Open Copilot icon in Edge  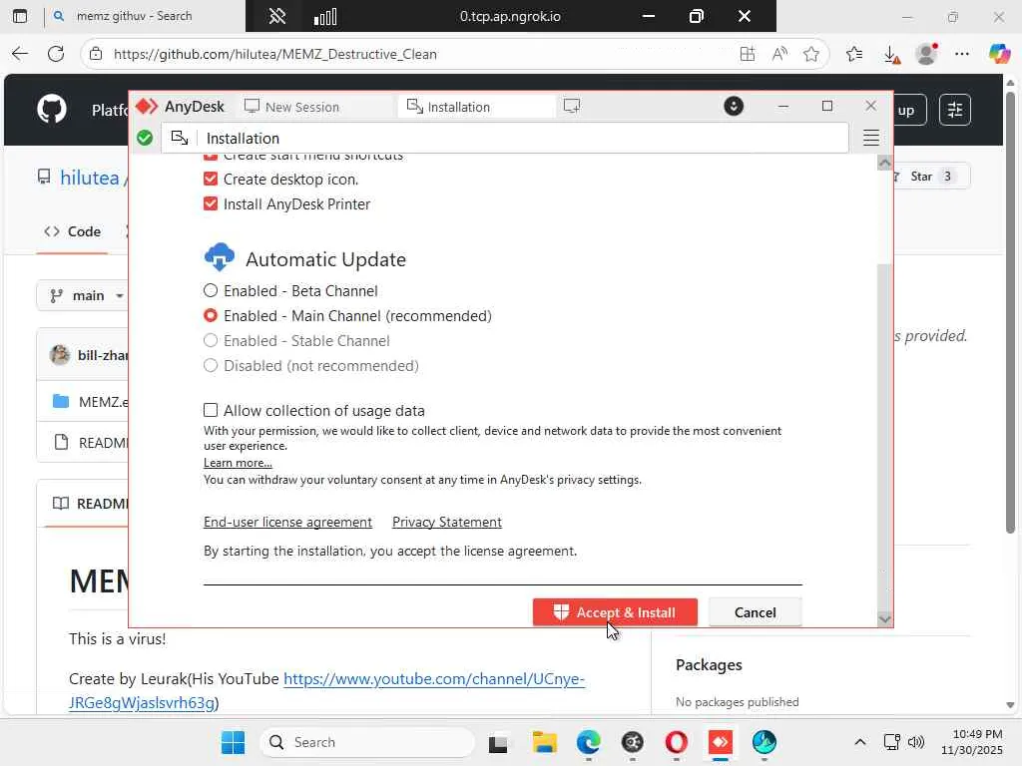click(x=998, y=54)
